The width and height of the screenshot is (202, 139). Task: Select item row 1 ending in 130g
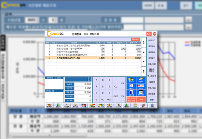[x=93, y=46]
